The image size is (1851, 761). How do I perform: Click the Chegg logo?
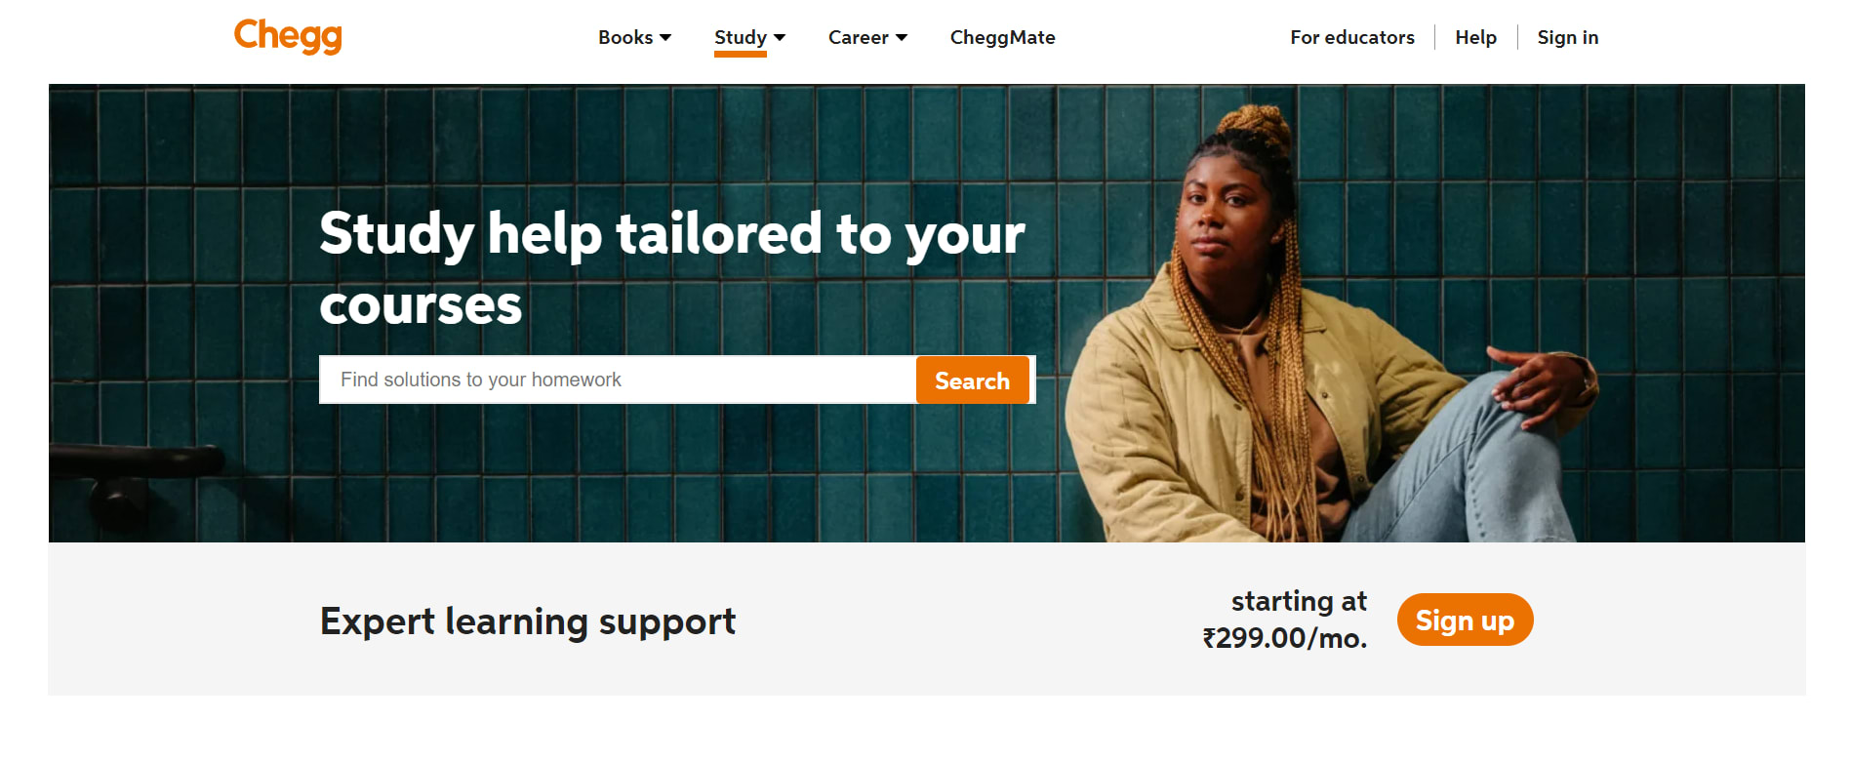(288, 36)
